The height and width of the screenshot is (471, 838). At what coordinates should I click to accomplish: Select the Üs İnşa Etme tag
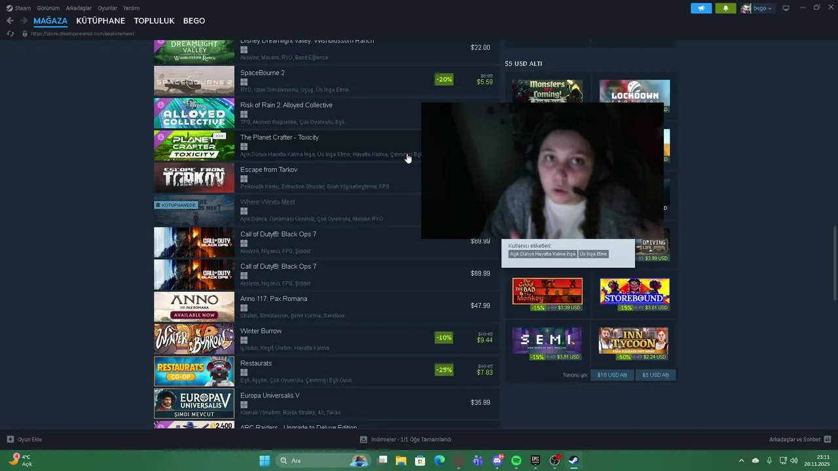pos(593,254)
